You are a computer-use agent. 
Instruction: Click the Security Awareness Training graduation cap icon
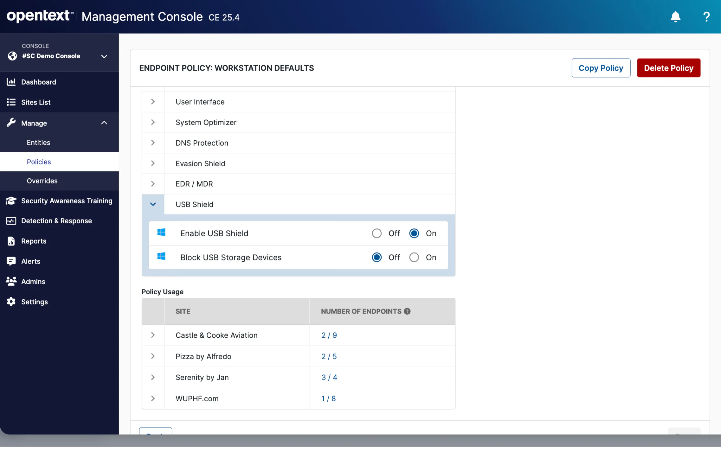click(11, 201)
